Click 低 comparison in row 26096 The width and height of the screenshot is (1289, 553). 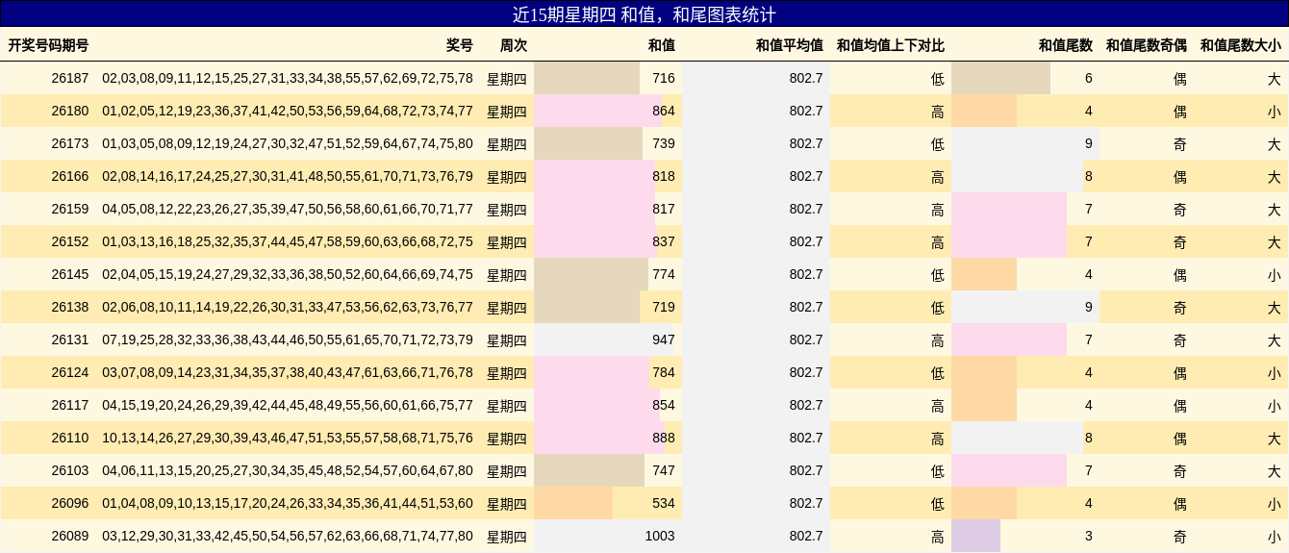pos(938,504)
